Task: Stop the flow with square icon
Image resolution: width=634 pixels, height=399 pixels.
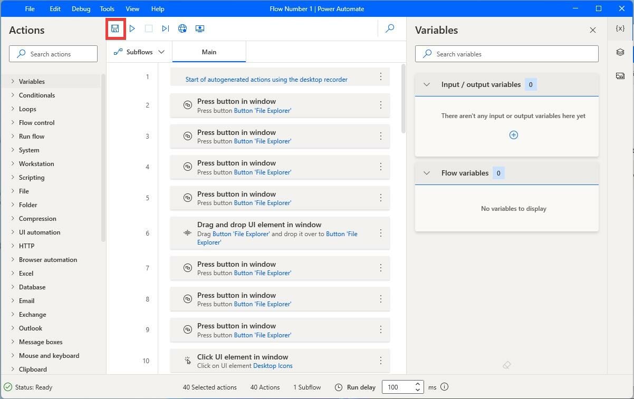Action: click(149, 28)
